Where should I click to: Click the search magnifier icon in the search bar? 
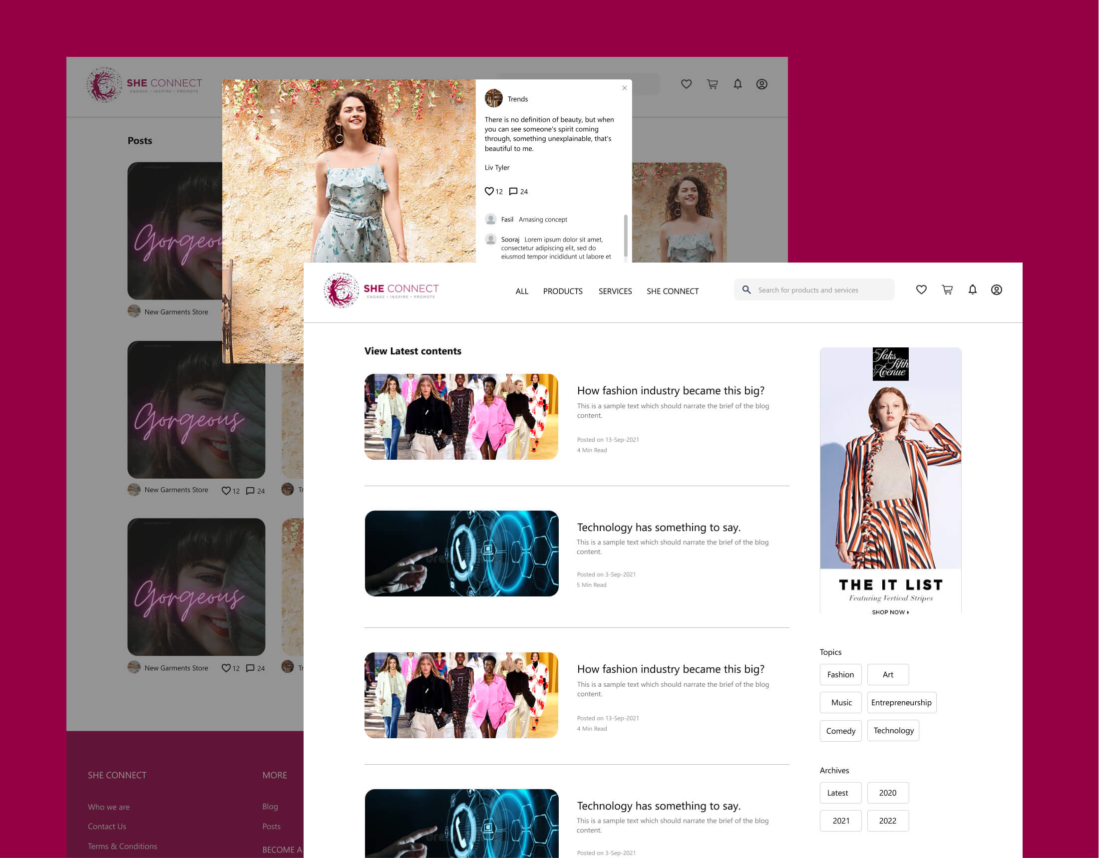point(747,289)
